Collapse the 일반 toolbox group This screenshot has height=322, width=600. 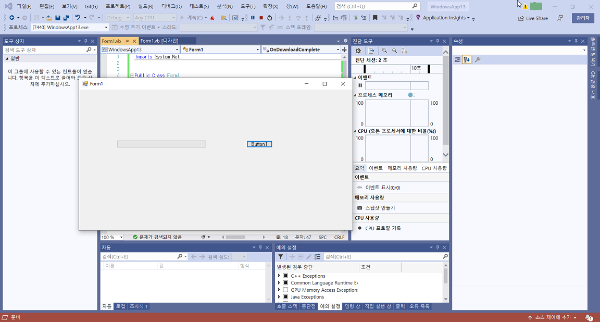[7, 58]
